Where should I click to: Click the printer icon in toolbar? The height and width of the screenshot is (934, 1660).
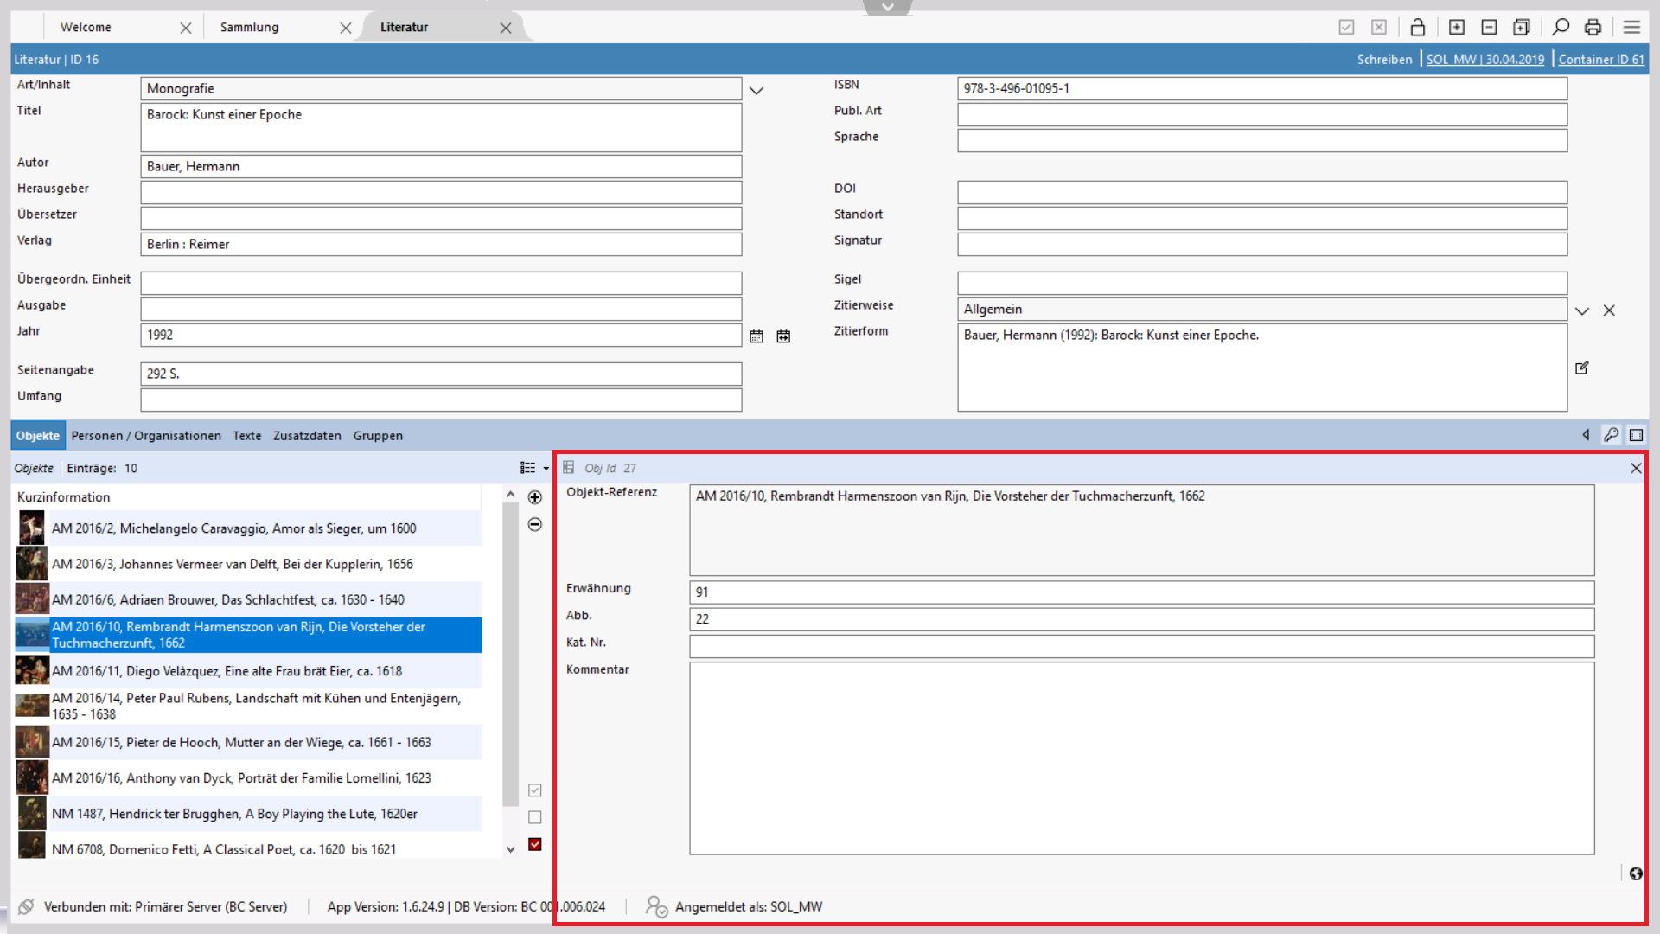pyautogui.click(x=1593, y=28)
